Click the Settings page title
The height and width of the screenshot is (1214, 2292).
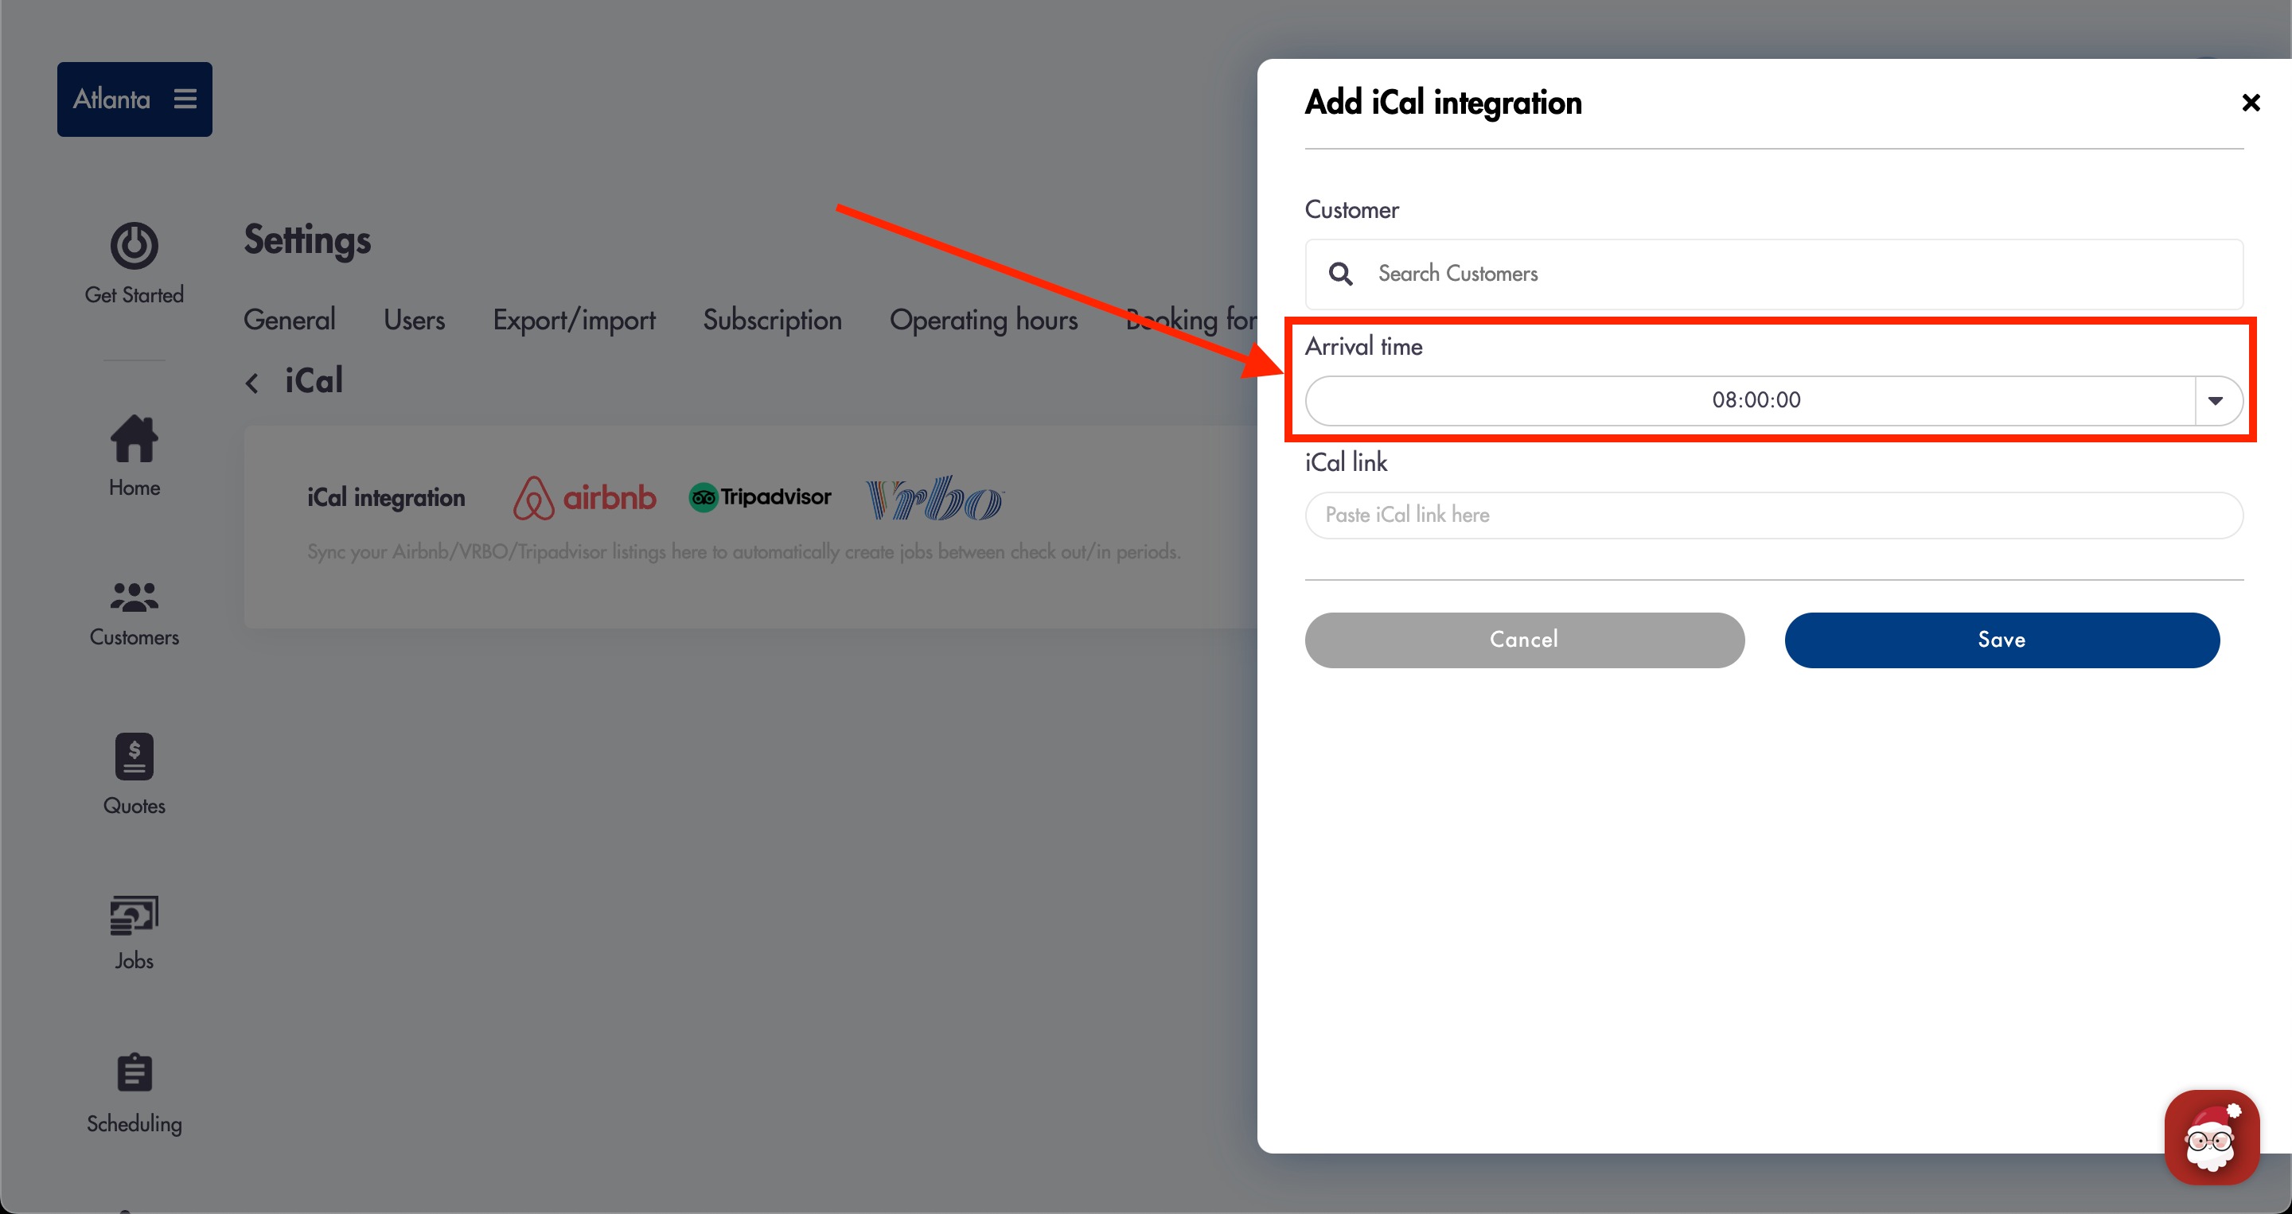pyautogui.click(x=307, y=240)
